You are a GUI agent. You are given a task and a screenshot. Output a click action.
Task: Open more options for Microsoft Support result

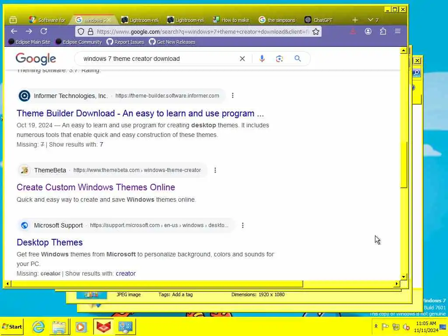[x=243, y=225]
